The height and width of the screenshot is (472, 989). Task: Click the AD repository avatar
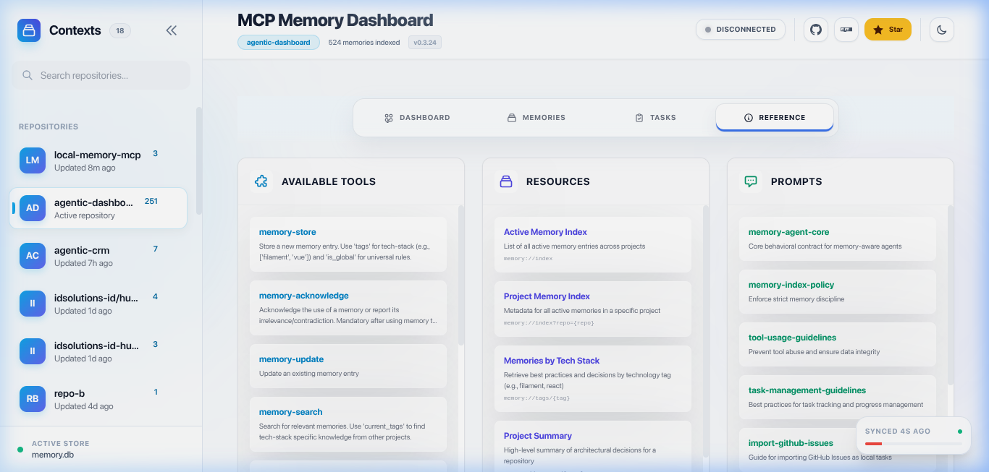[33, 208]
